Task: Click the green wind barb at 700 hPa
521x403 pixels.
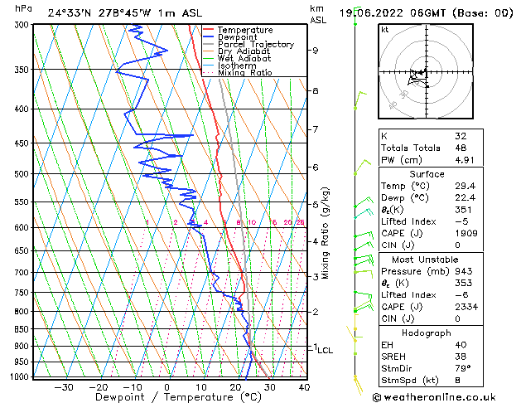Action: [x=363, y=273]
